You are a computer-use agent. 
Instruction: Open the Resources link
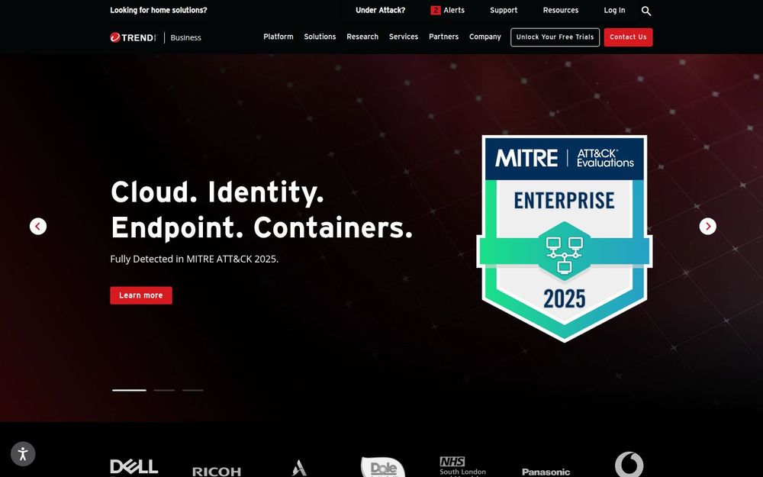(x=561, y=10)
